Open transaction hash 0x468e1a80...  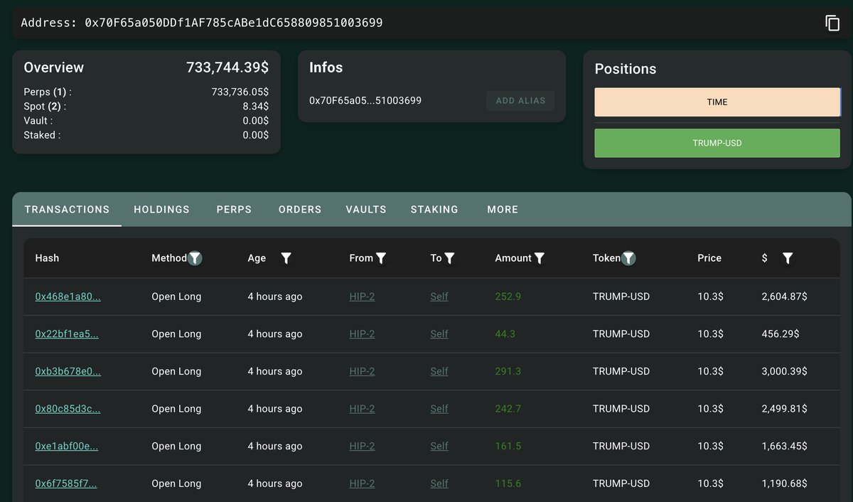pos(68,297)
